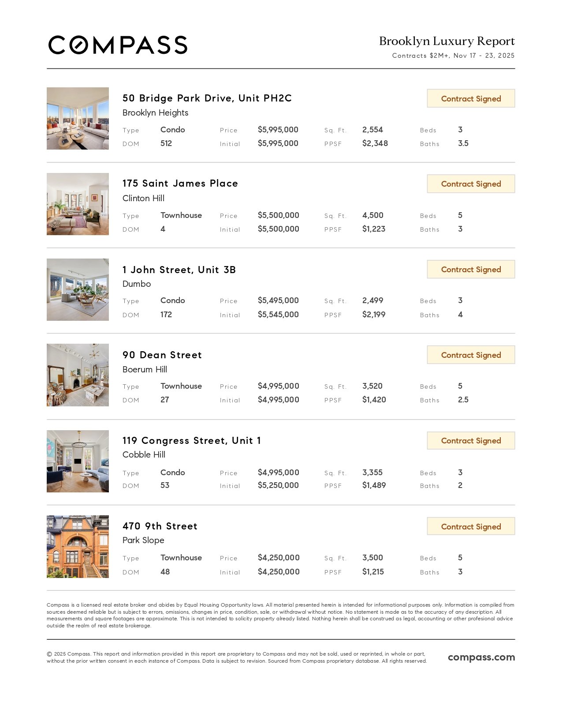Viewport: 562px width, 728px height.
Task: Open the 50 Bridge Park Drive listing photo
Action: tap(78, 118)
